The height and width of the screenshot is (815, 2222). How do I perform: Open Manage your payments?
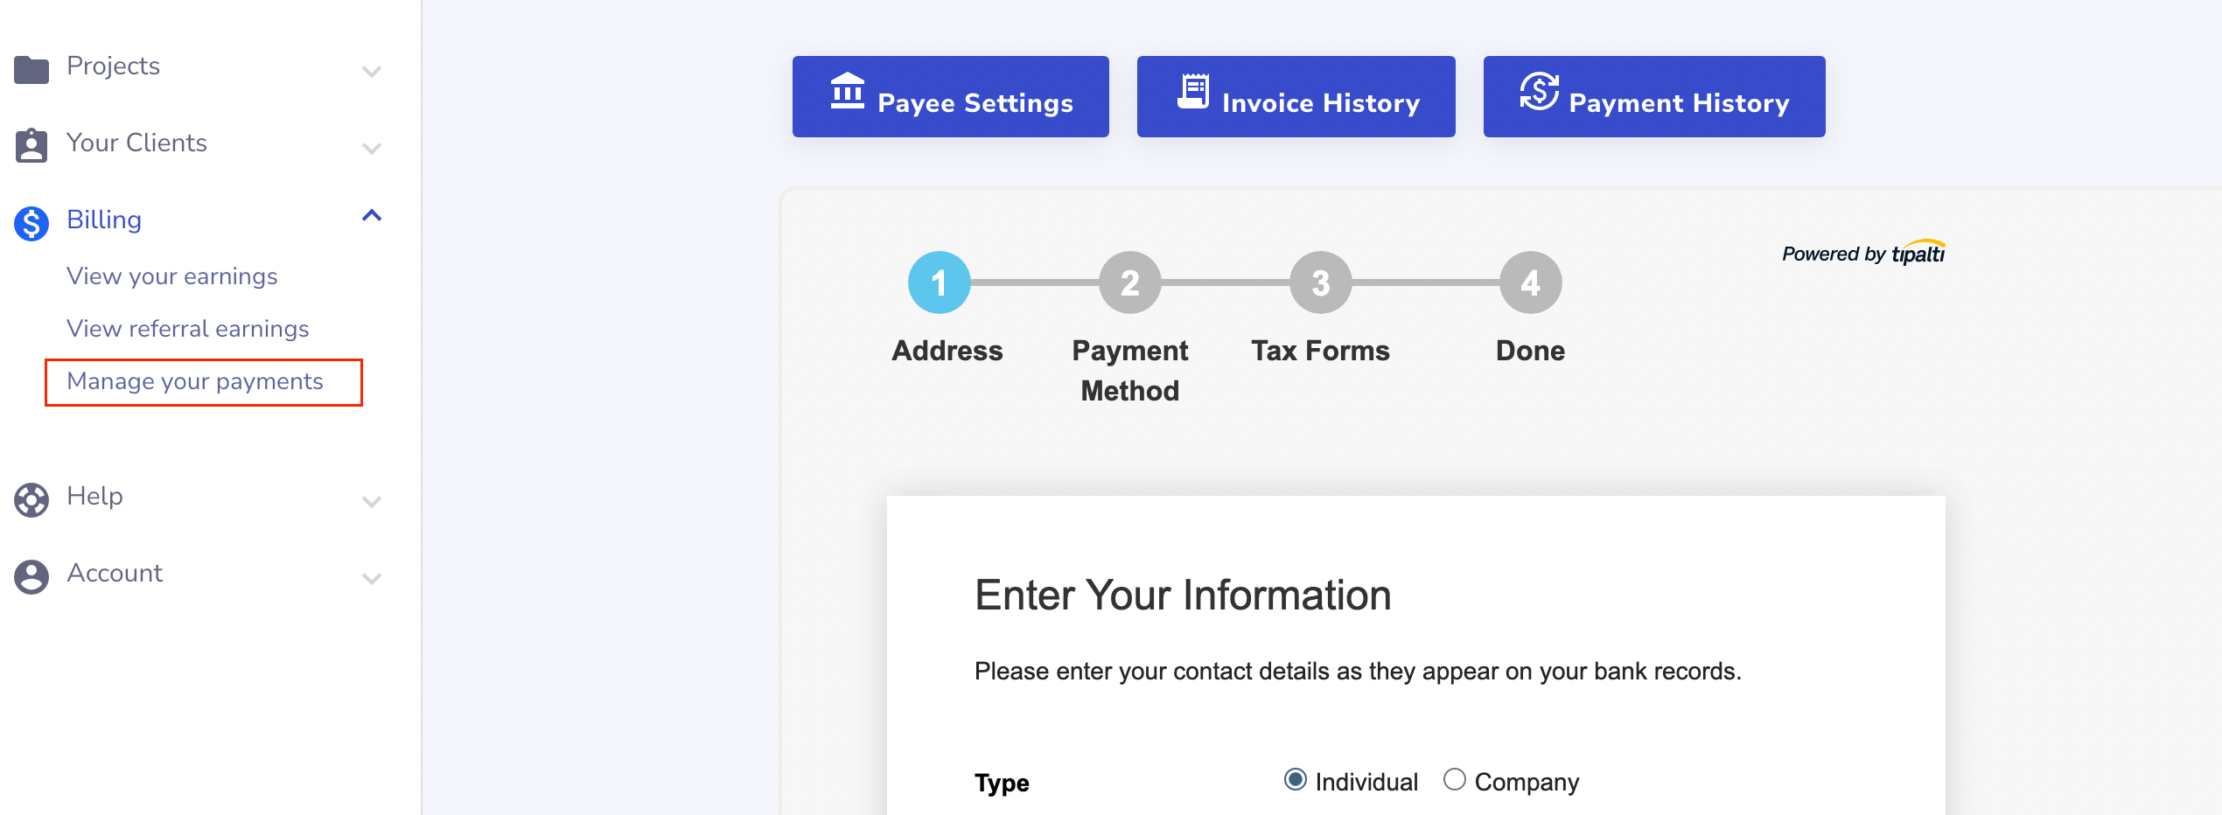[194, 382]
